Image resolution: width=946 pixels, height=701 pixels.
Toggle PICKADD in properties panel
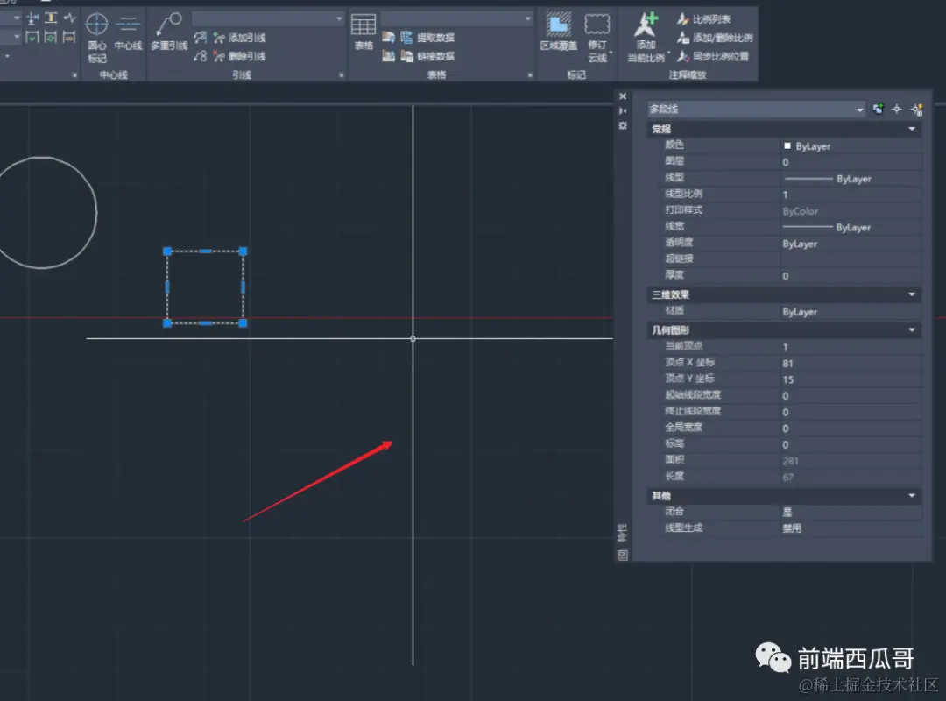pos(879,109)
